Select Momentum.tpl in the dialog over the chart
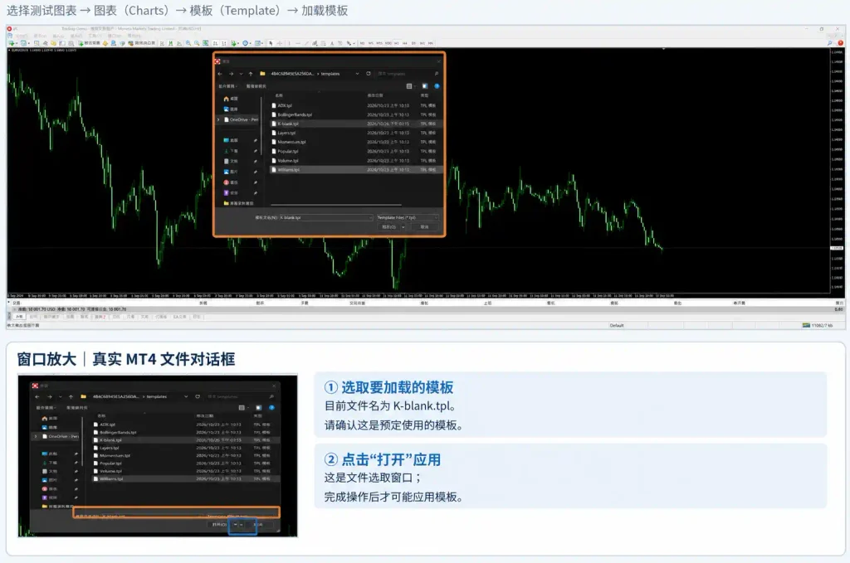Viewport: 850px width, 563px height. [x=356, y=142]
